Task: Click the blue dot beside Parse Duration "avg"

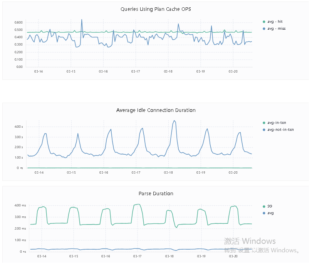Action: (264, 213)
